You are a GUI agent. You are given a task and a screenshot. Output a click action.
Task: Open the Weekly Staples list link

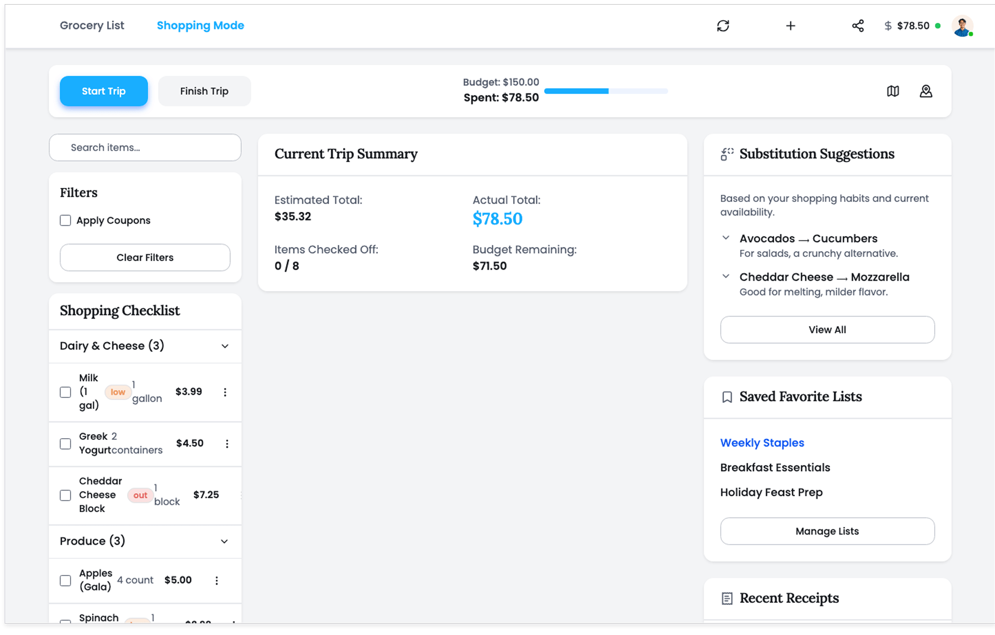tap(762, 443)
